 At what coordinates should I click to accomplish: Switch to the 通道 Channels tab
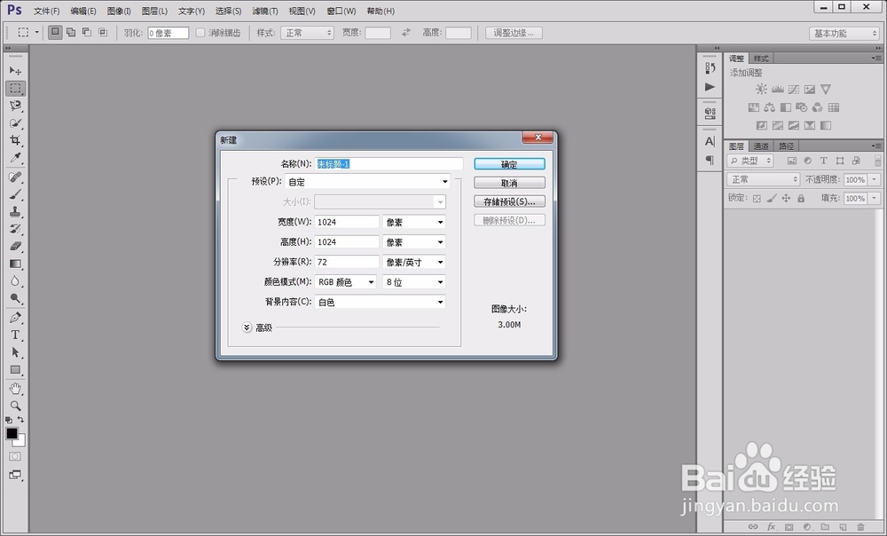coord(760,145)
